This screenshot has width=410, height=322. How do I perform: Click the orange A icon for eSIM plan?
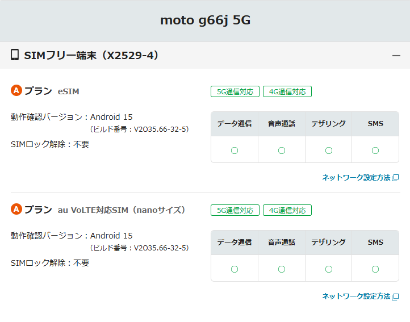coord(16,91)
